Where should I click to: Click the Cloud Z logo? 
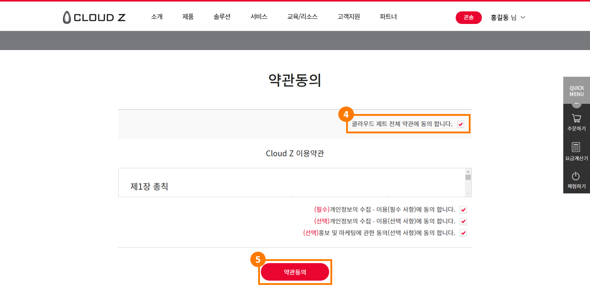94,17
